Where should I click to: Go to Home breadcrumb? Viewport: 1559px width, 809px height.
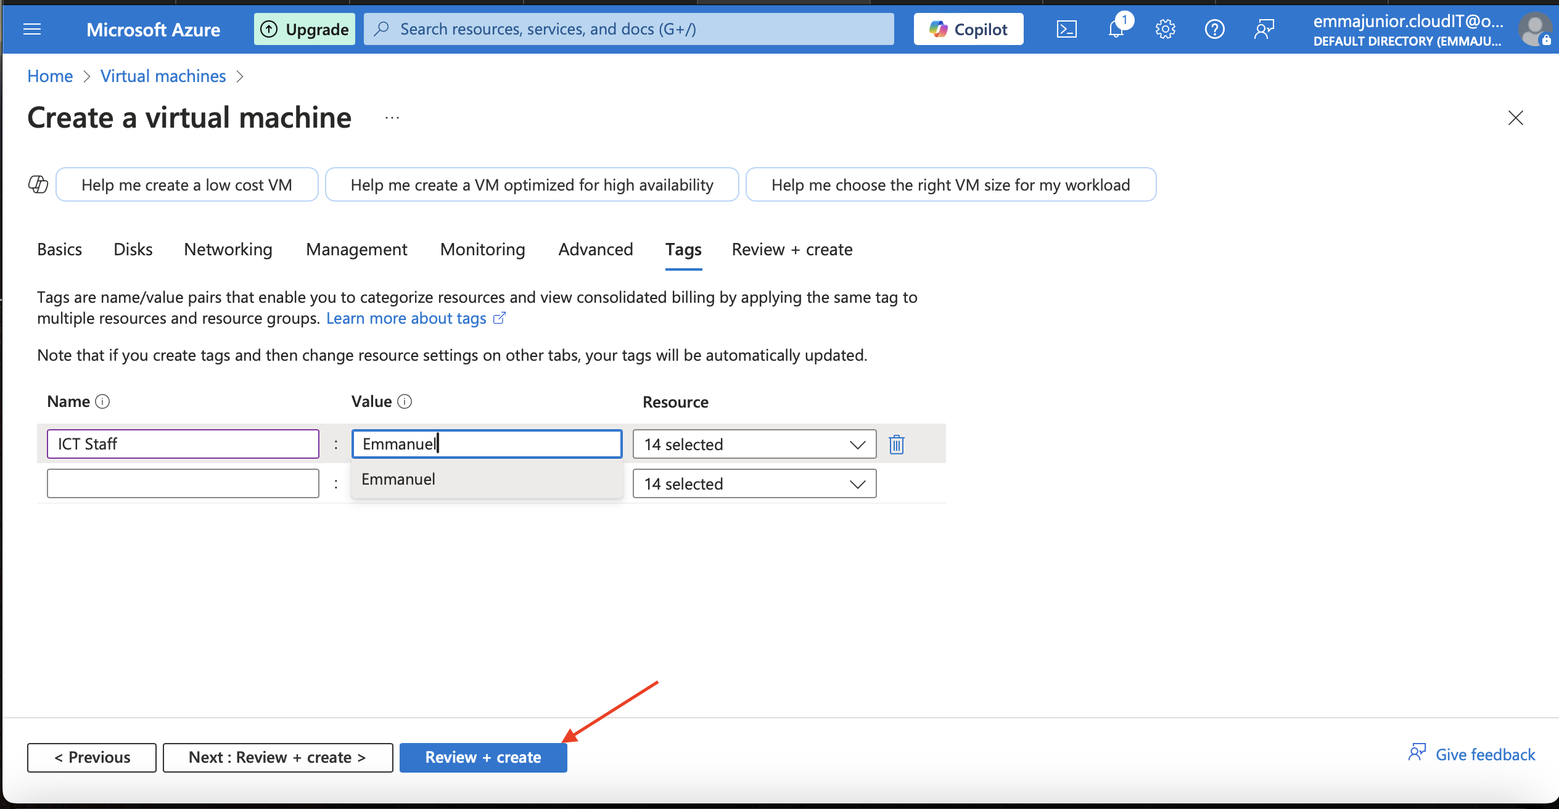click(x=50, y=76)
